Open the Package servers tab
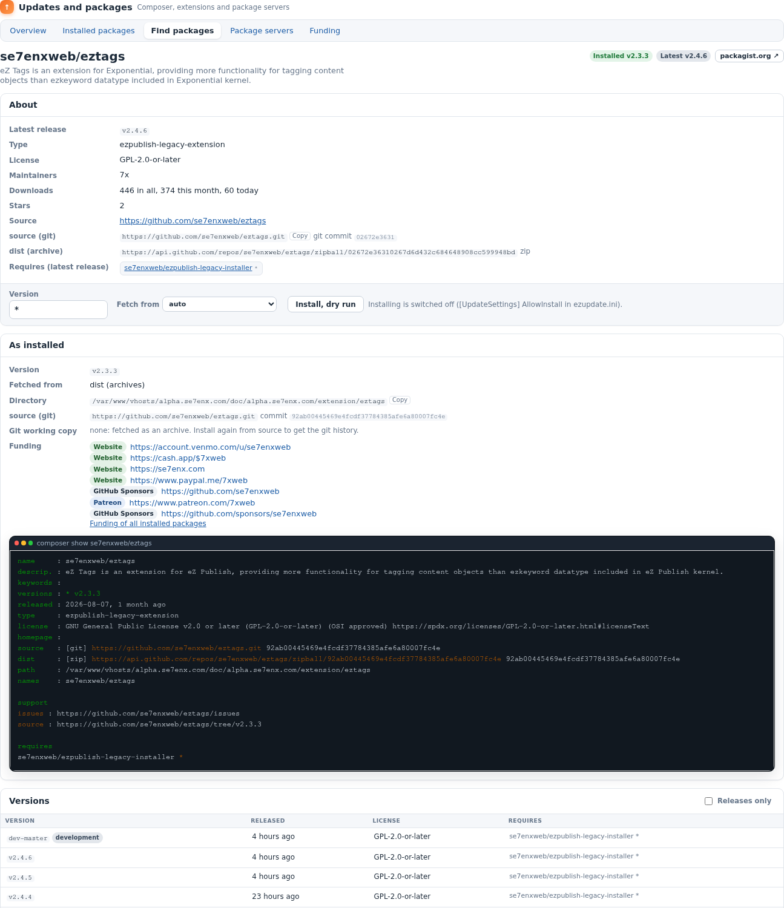784x908 pixels. [x=262, y=31]
